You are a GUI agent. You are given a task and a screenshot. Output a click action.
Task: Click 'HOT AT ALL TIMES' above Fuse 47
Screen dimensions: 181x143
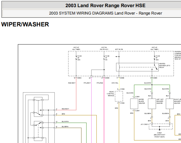(x=155, y=48)
